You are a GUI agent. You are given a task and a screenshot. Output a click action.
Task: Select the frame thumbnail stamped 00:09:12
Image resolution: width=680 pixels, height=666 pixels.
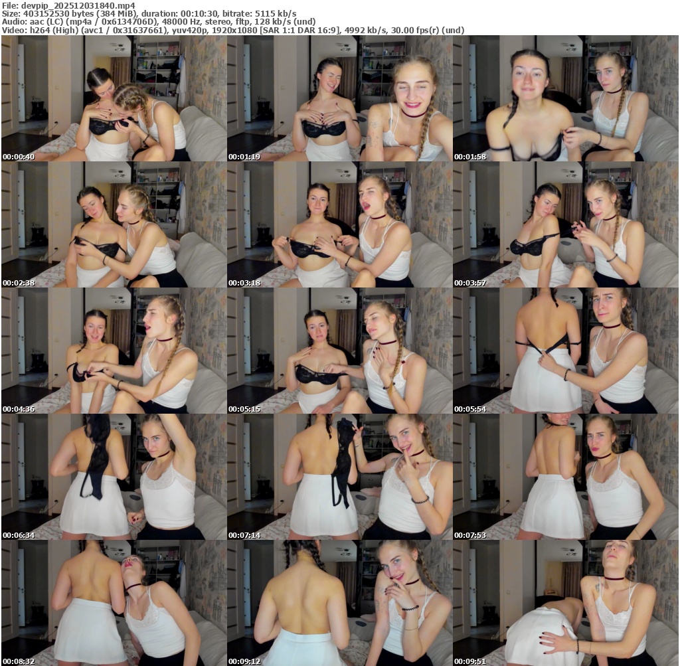(339, 603)
